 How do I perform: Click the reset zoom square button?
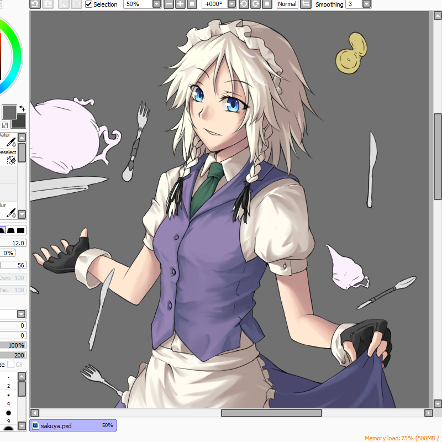tap(192, 4)
